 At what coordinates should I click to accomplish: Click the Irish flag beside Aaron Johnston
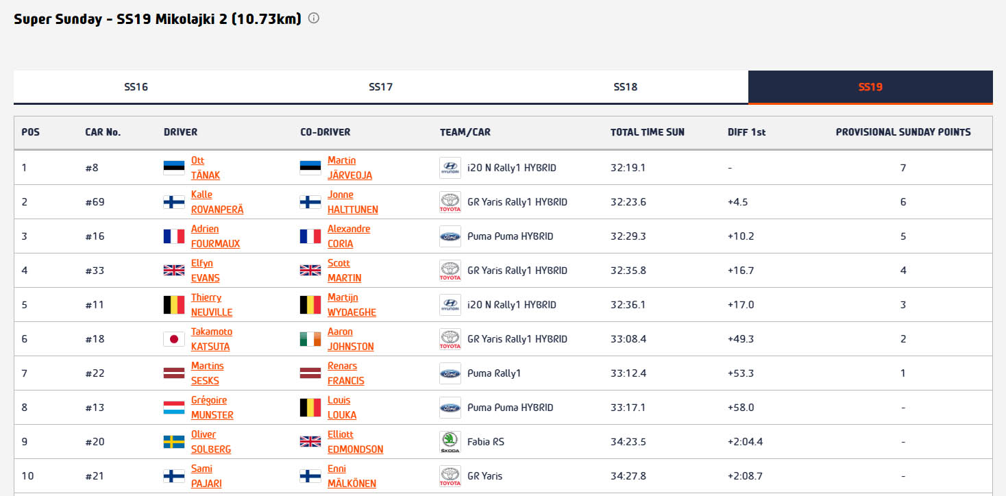click(x=310, y=339)
